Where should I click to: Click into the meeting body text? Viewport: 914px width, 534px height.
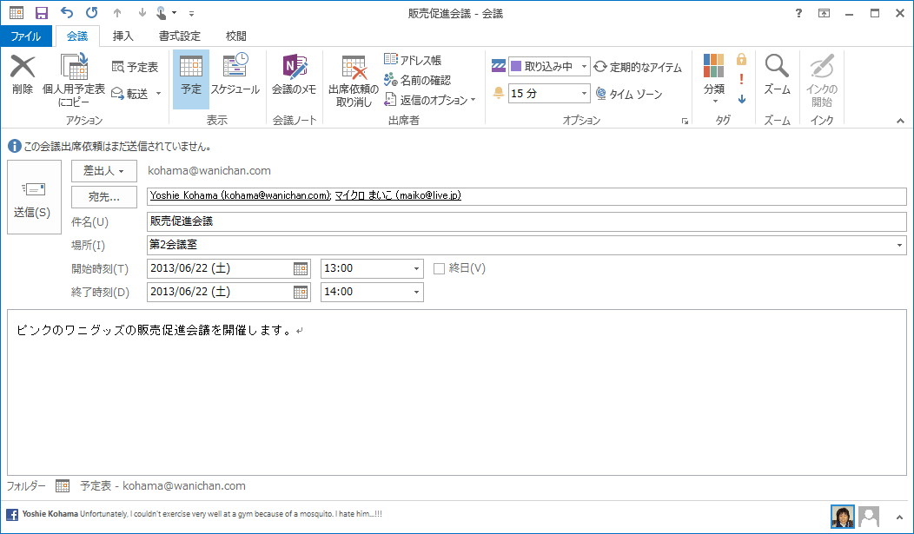point(456,392)
